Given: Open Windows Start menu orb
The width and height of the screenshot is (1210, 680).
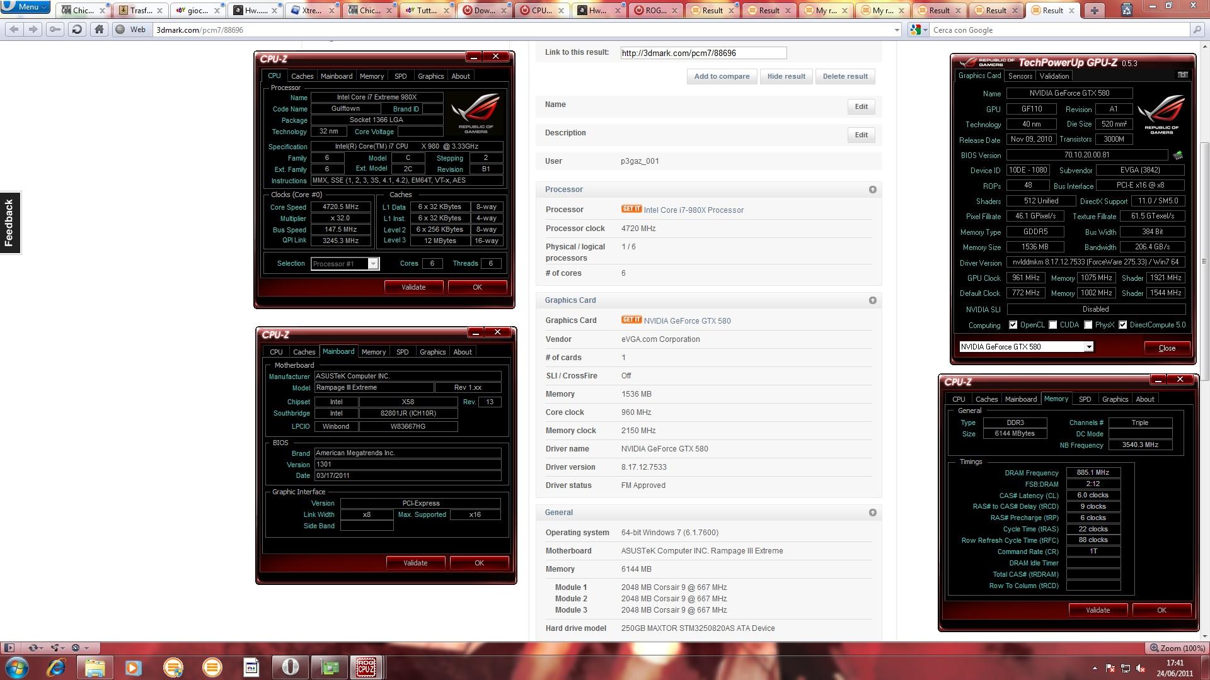Looking at the screenshot, I should [x=16, y=667].
